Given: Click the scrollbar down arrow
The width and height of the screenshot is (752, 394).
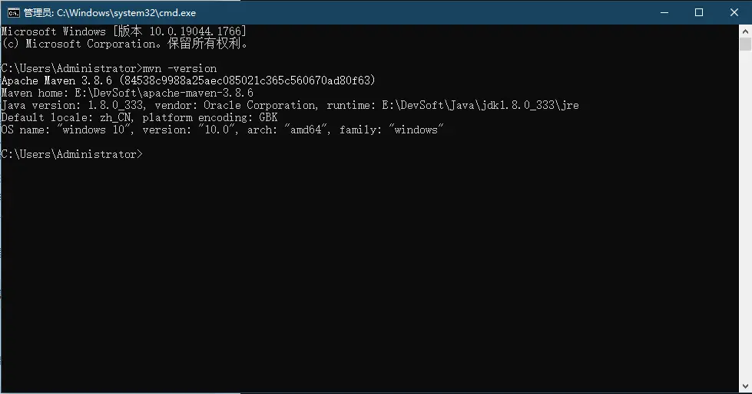Looking at the screenshot, I should [x=745, y=386].
